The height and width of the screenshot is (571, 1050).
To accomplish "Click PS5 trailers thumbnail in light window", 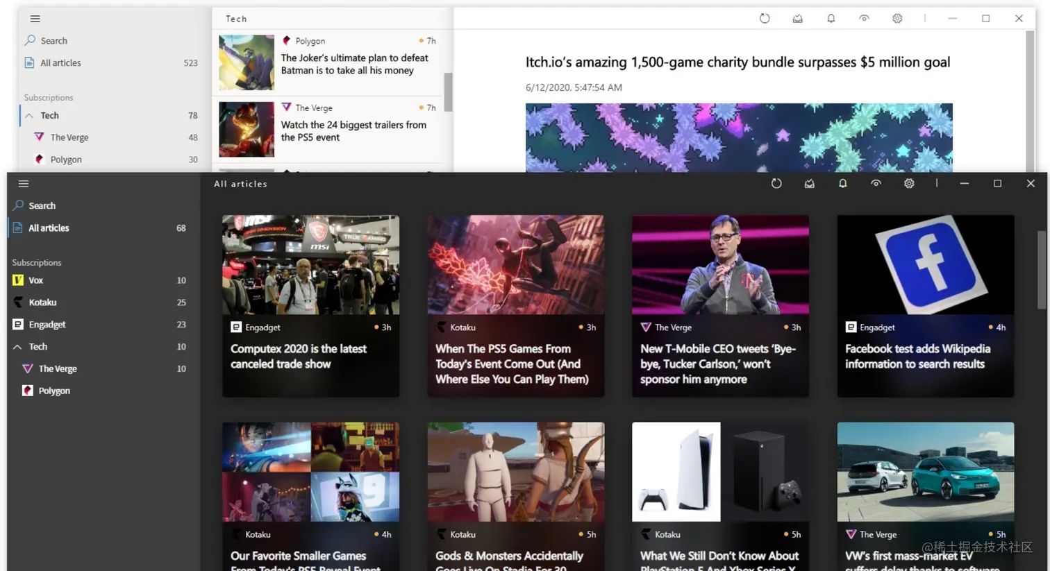I will click(247, 129).
